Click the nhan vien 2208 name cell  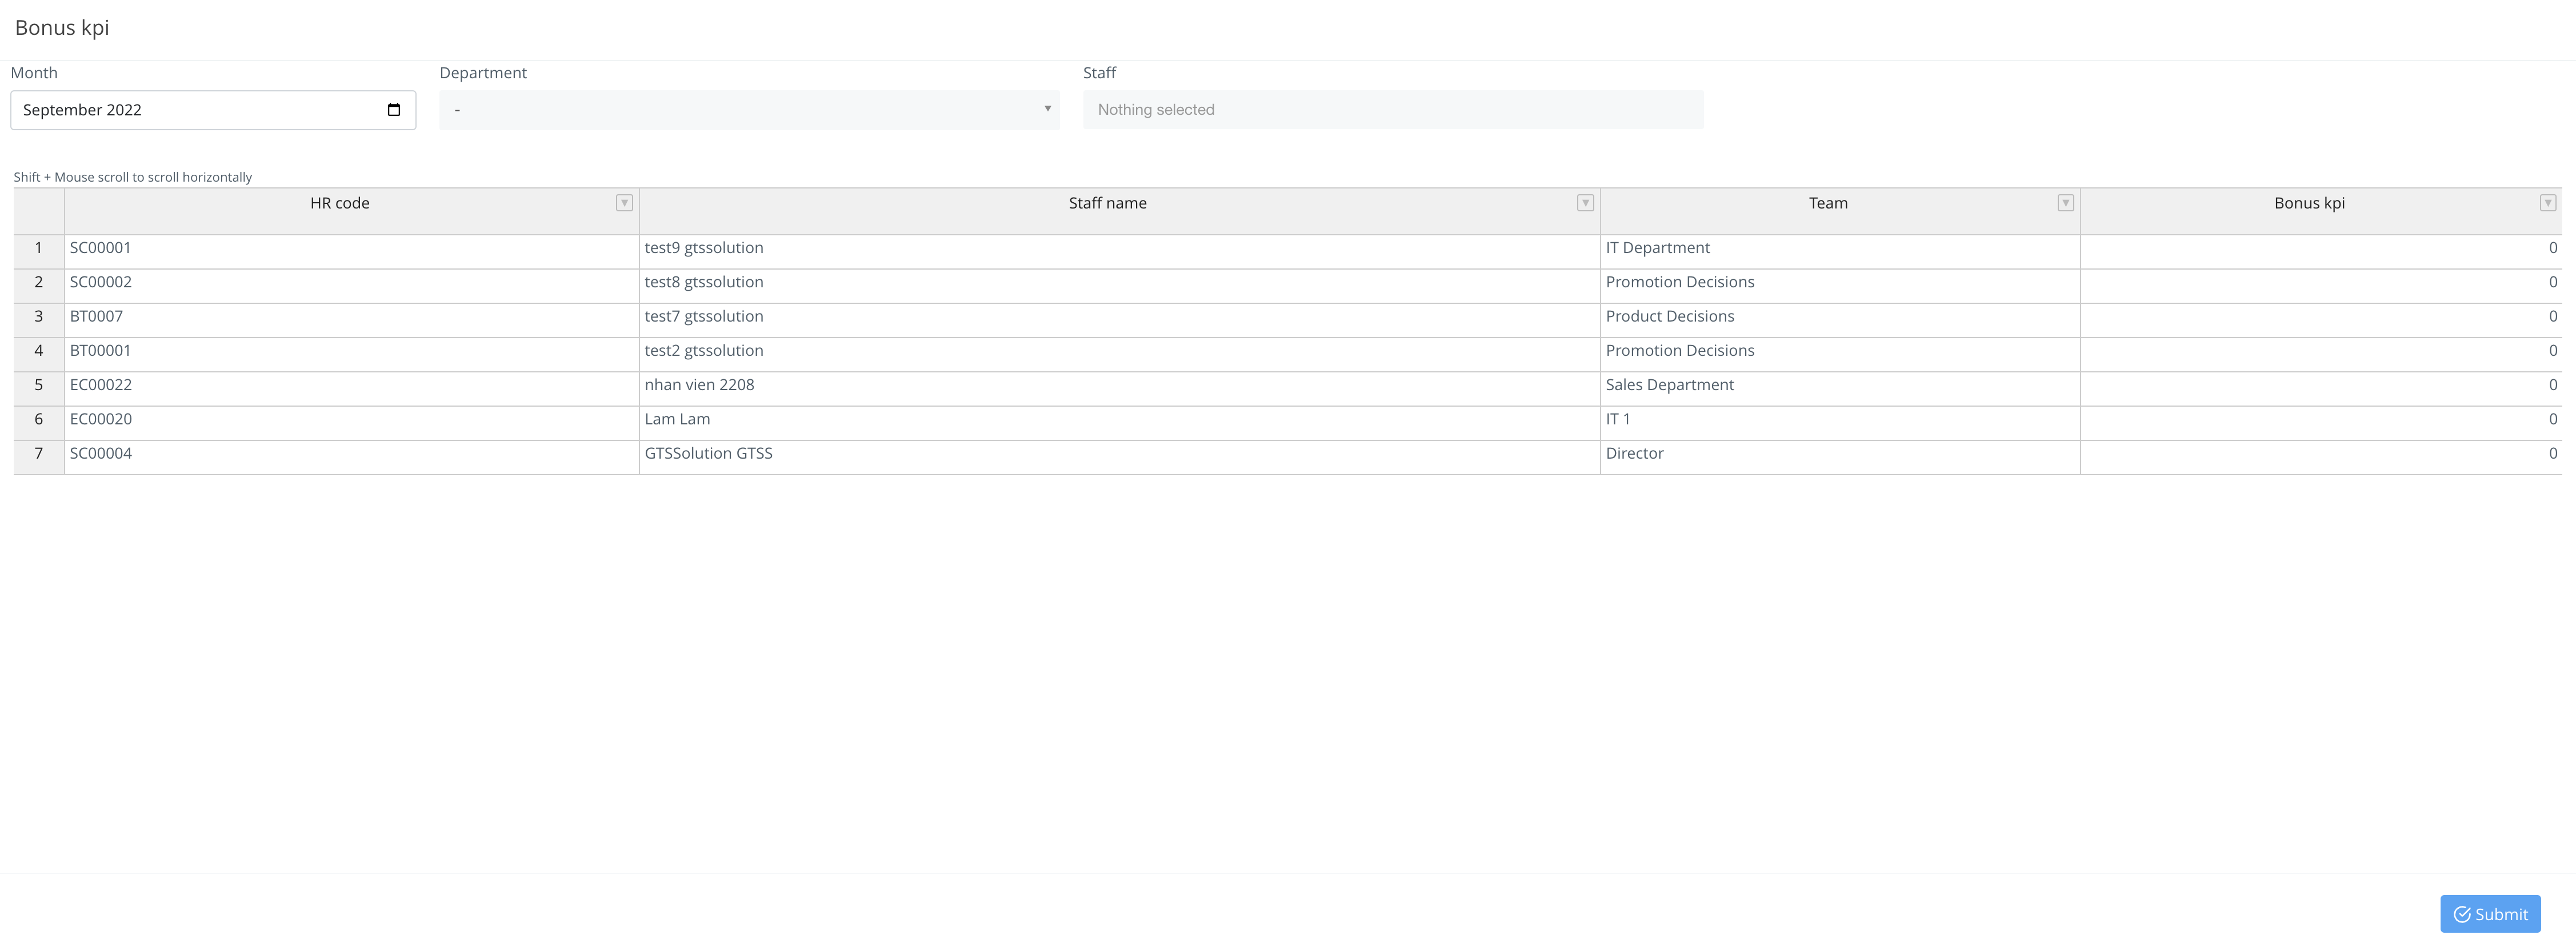[699, 385]
